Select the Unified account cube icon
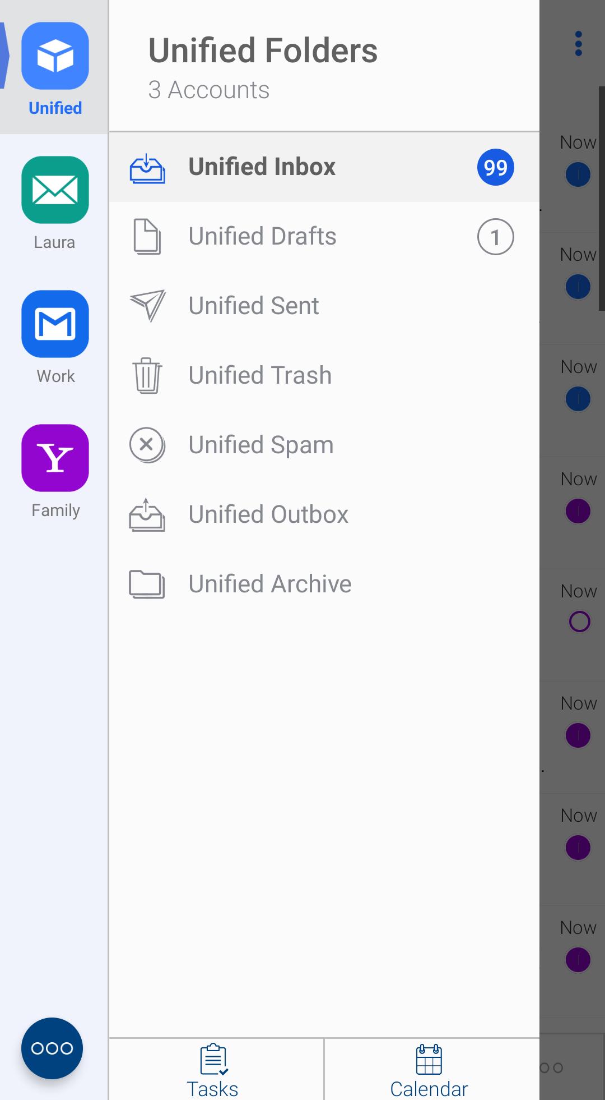Screen dimensions: 605x1100 55,56
